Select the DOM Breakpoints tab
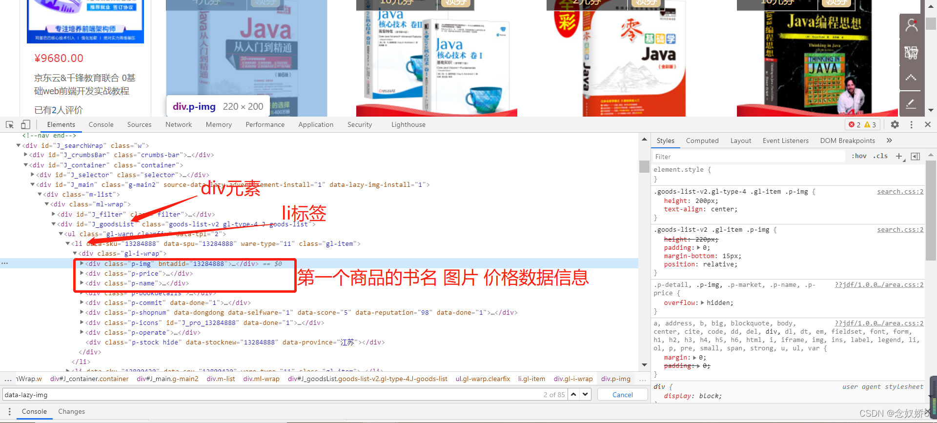This screenshot has height=423, width=937. 848,141
